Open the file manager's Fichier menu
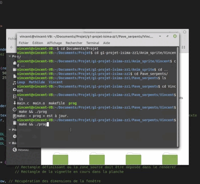The image size is (200, 184). 12,39
